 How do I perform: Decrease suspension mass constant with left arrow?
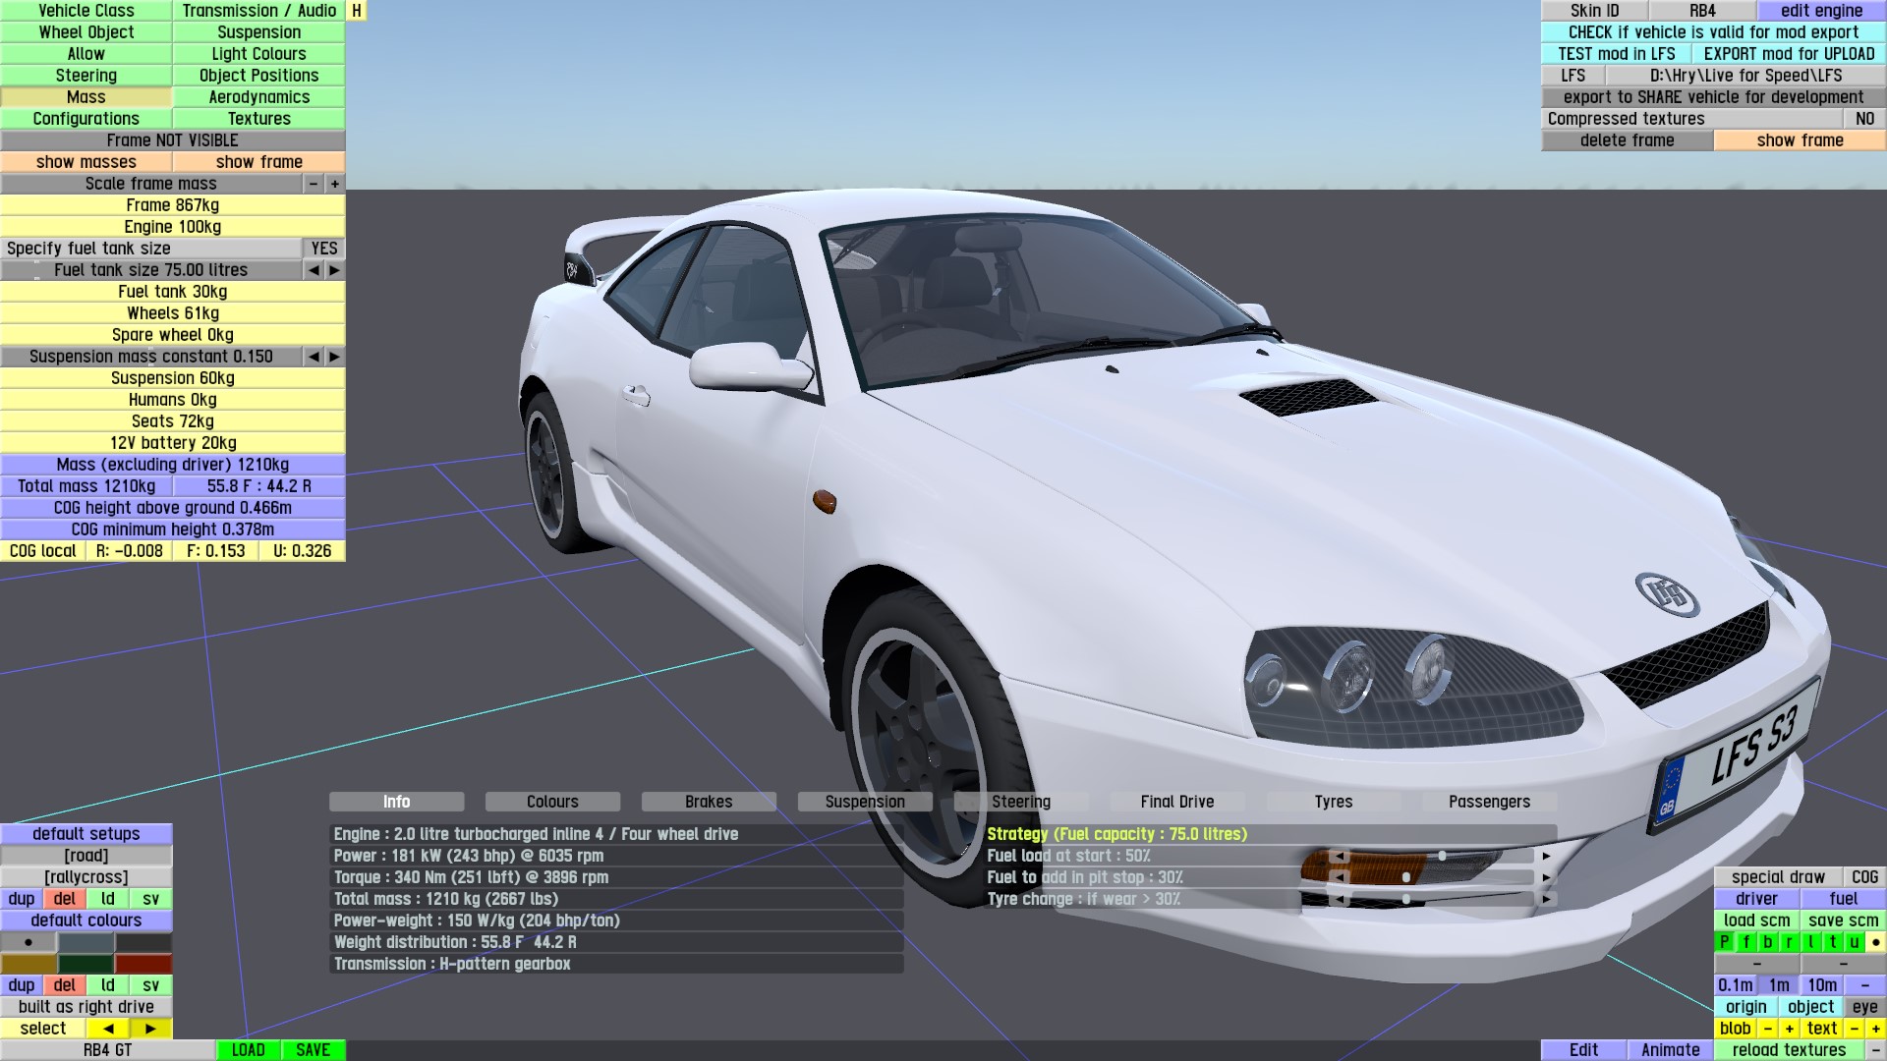point(314,357)
